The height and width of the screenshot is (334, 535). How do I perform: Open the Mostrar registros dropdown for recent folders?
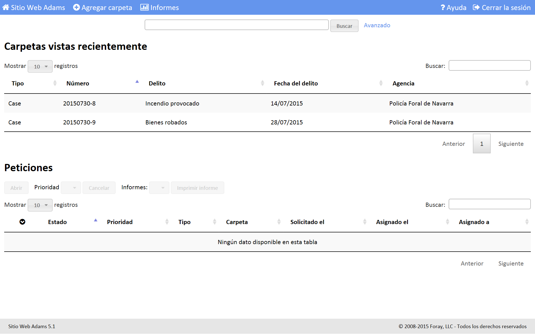[x=40, y=67]
